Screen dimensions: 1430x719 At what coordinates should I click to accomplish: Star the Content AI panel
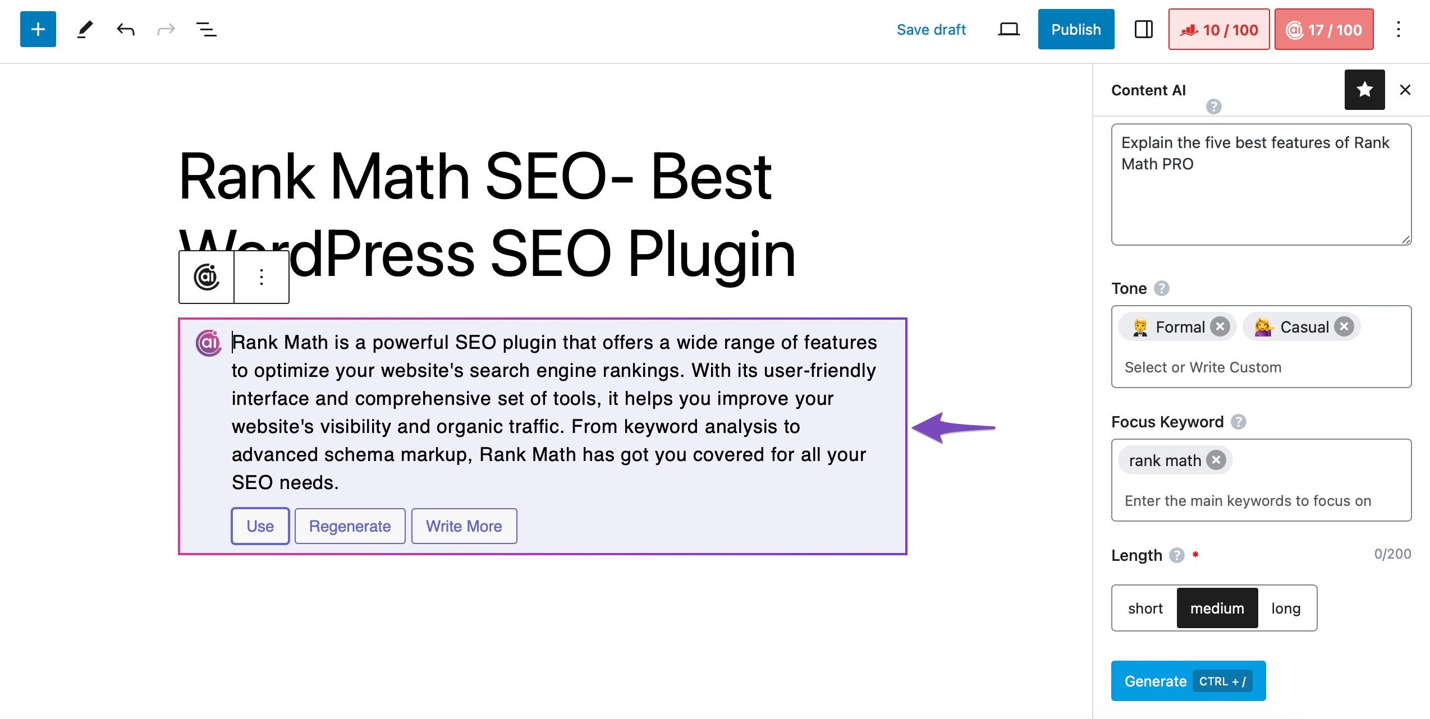[x=1364, y=90]
